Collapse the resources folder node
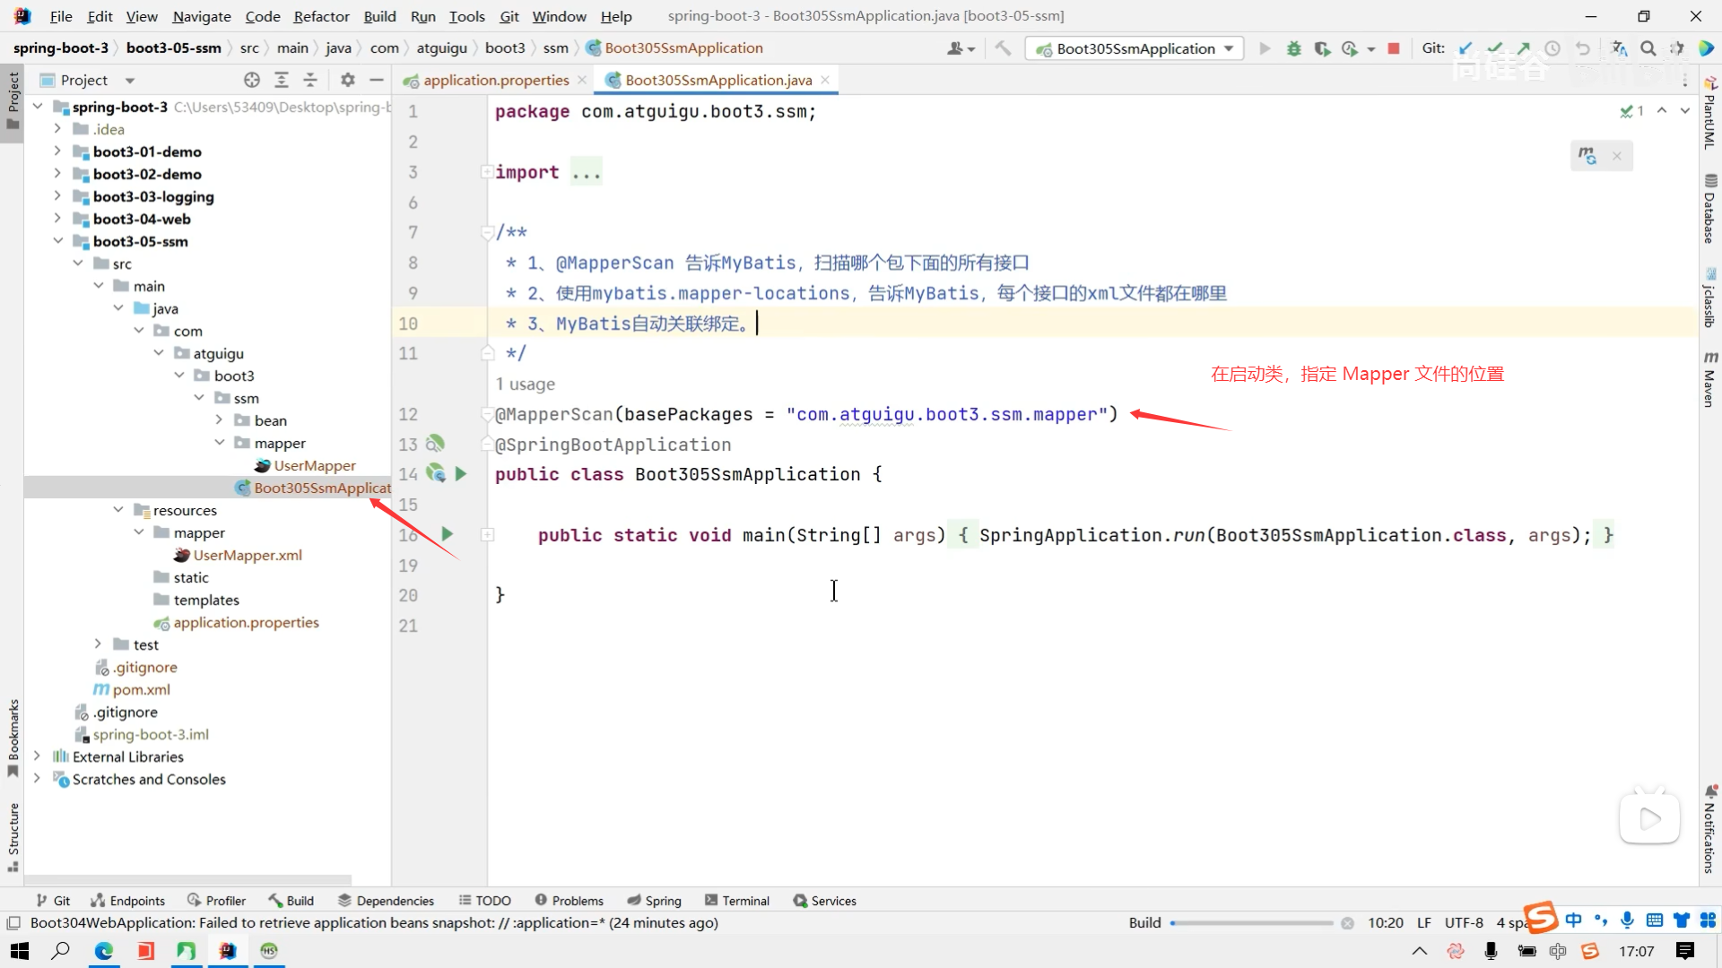Image resolution: width=1722 pixels, height=968 pixels. [118, 510]
